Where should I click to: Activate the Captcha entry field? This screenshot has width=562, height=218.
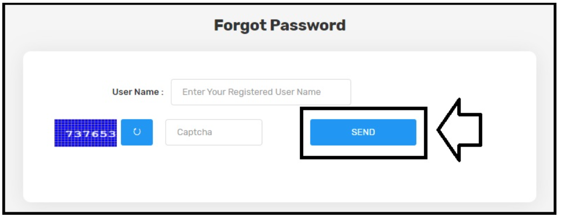point(214,132)
